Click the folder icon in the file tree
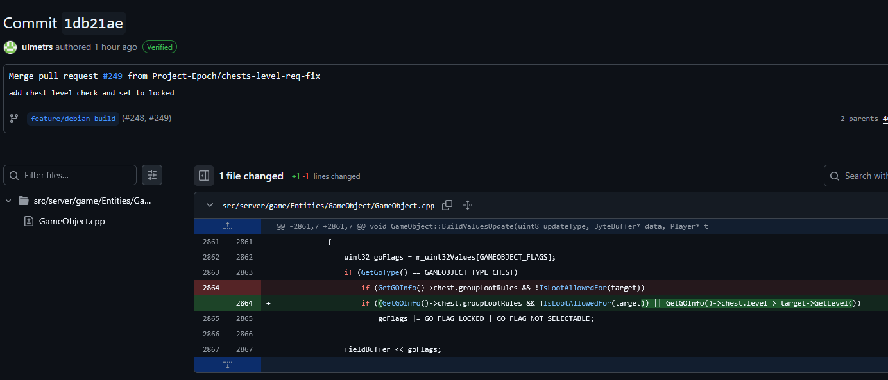 24,201
